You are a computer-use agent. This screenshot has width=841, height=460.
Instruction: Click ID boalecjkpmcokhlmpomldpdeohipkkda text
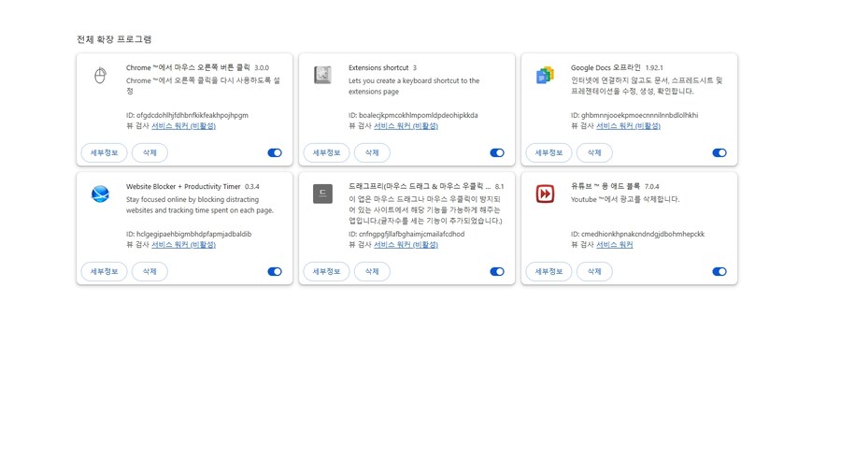tap(413, 115)
